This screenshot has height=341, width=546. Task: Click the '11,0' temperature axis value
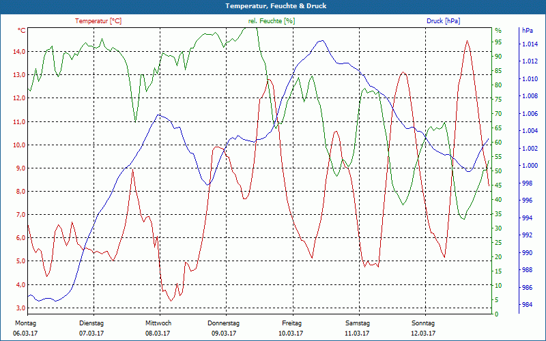[x=19, y=122]
